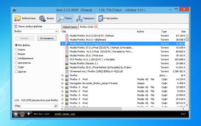Select the Mozilla Firefox 41.0.2 Final Portable by Port... row
This screenshot has height=126, width=201.
(x=123, y=52)
